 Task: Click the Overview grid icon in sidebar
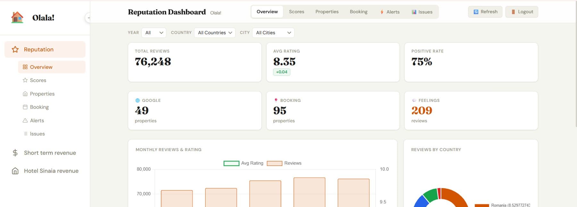[25, 67]
